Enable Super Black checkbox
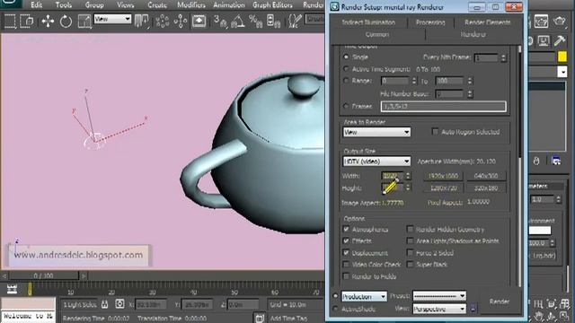This screenshot has width=575, height=323. tap(410, 265)
